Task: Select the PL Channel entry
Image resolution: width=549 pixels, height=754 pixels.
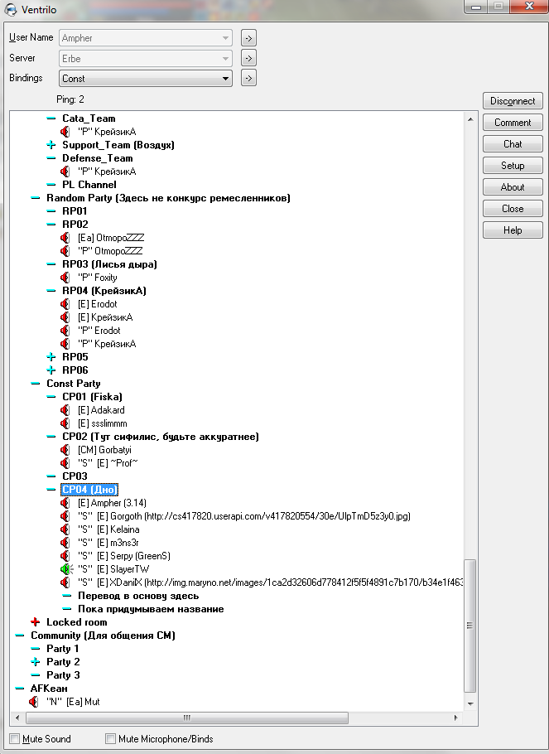Action: click(x=89, y=185)
